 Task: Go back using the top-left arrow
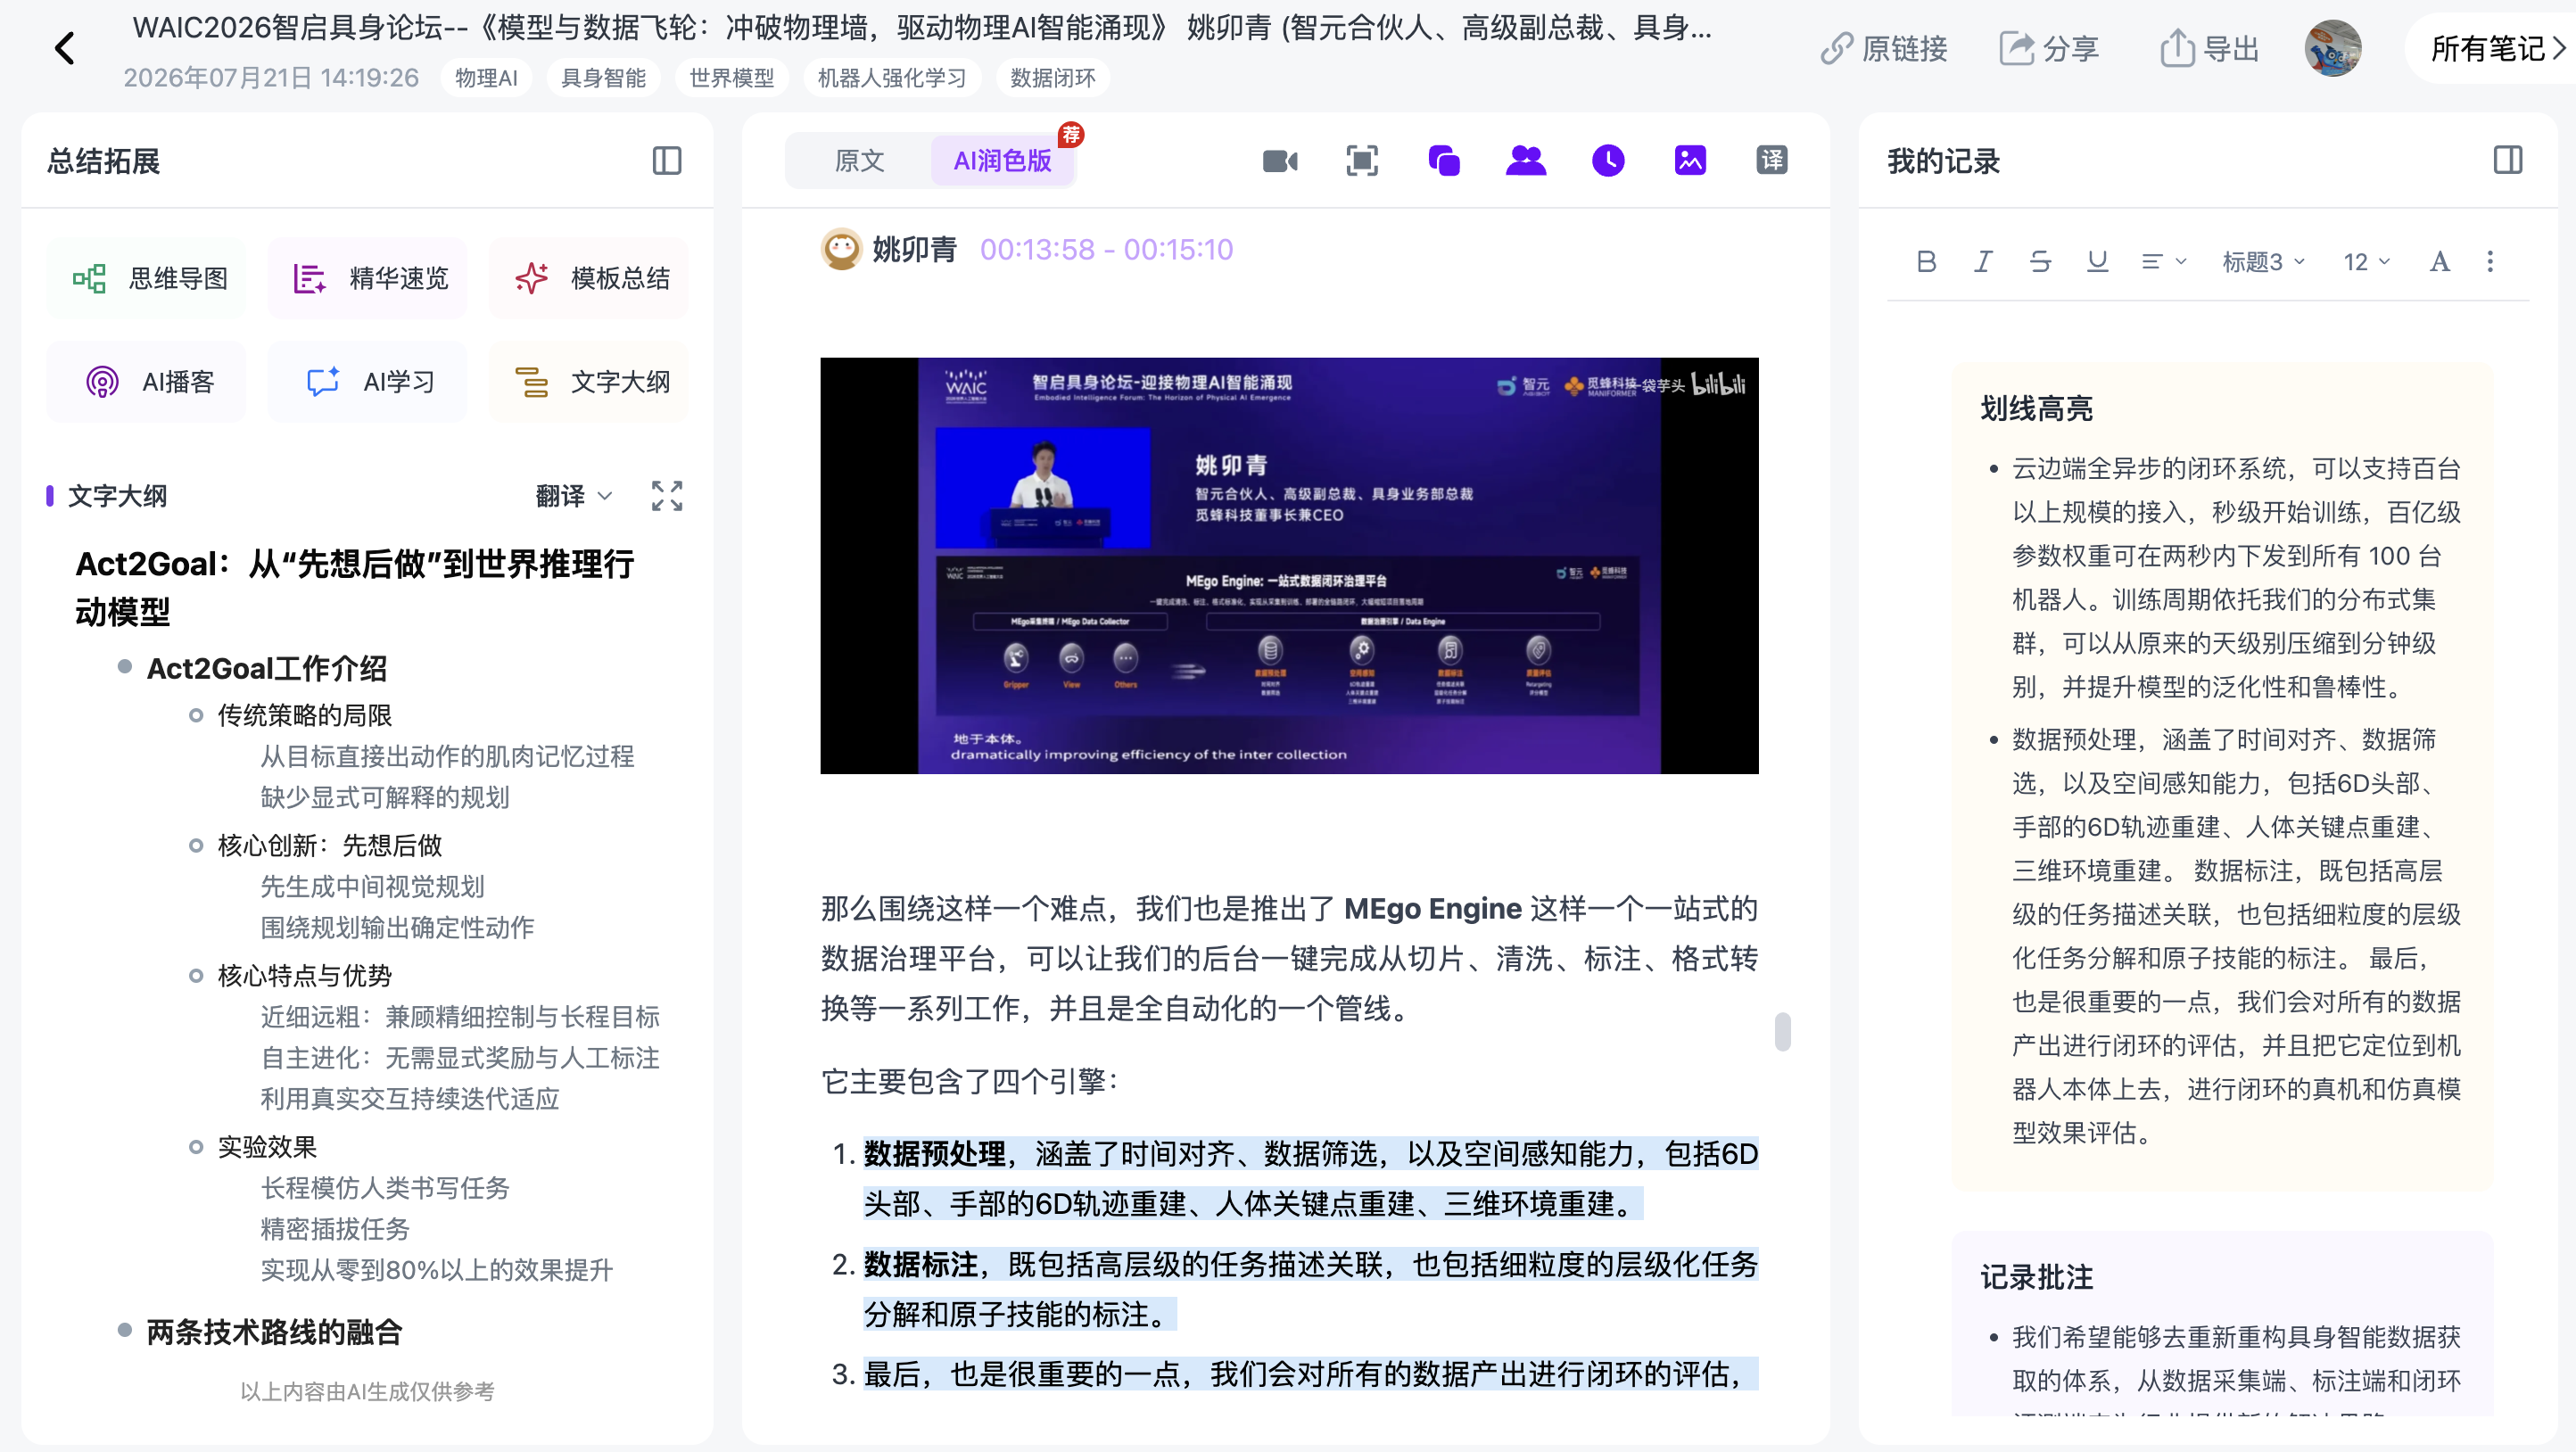pos(65,48)
